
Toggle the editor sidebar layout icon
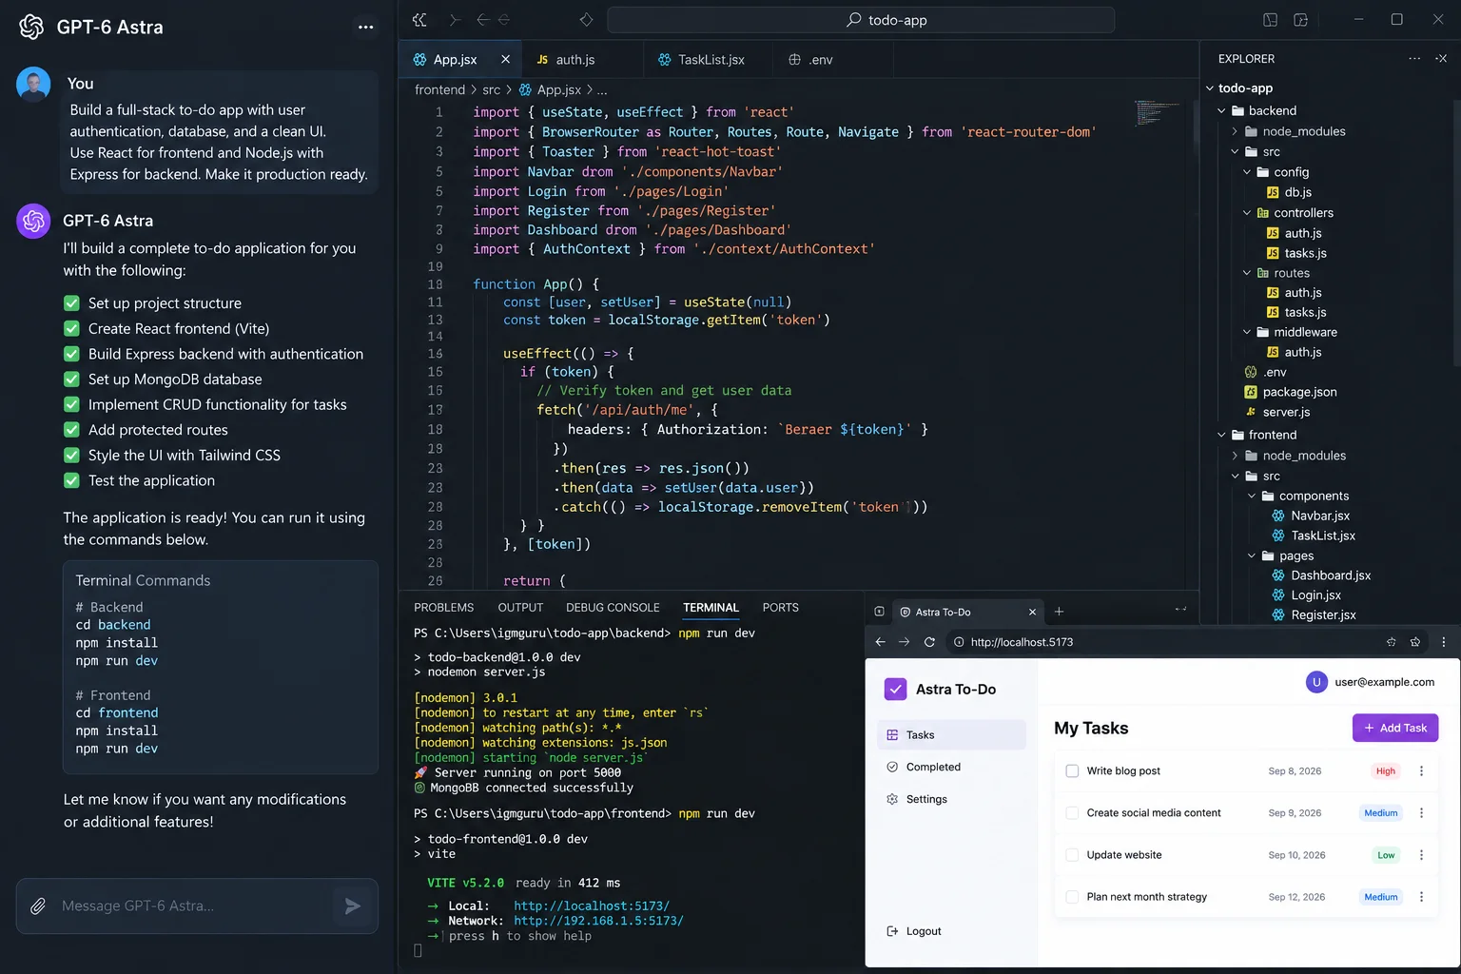click(x=1270, y=20)
